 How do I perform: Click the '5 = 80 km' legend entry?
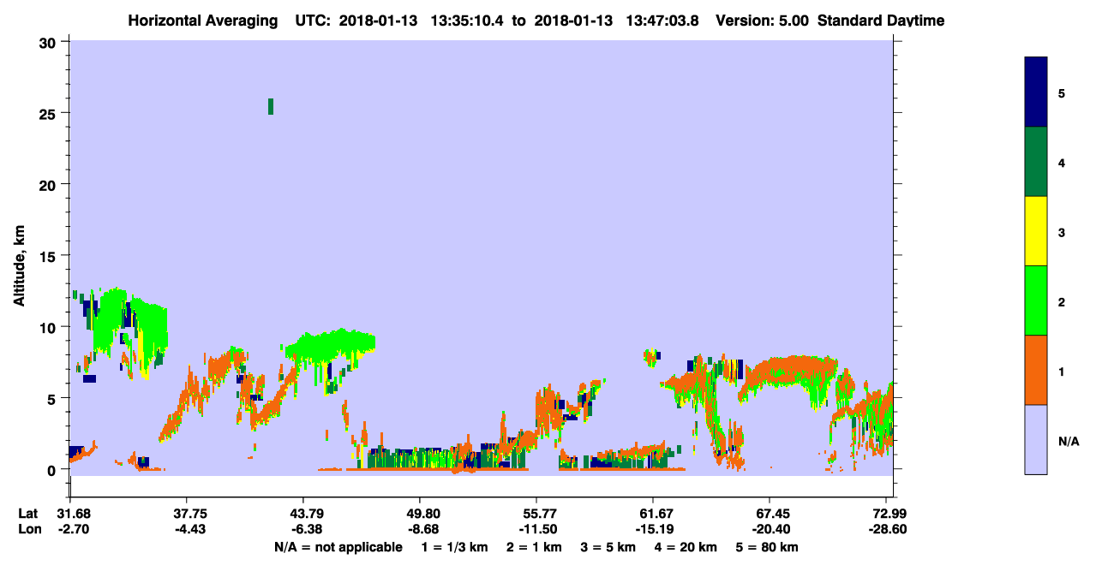pos(766,547)
